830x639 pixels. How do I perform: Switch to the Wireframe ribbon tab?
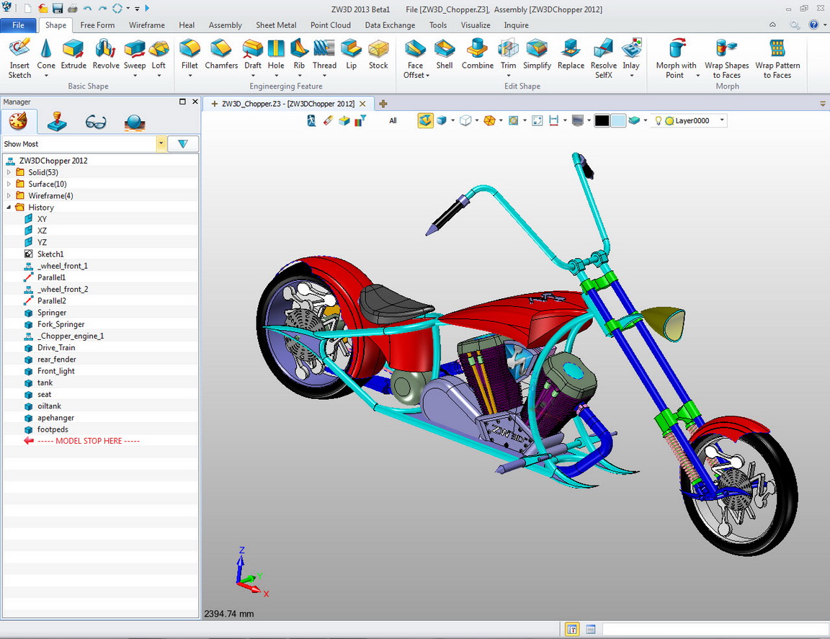[147, 25]
